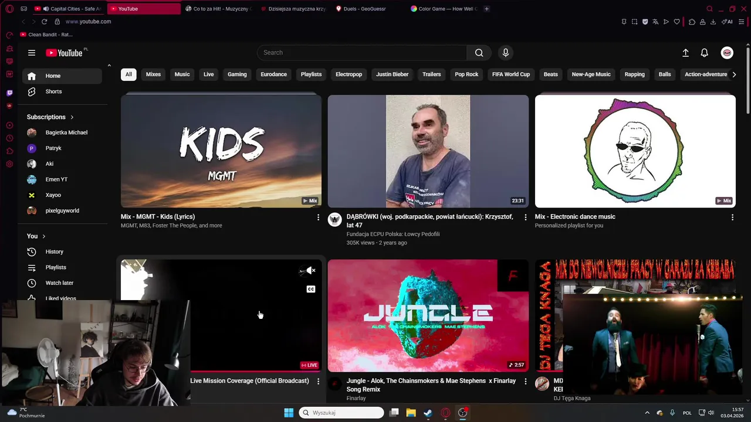
Task: Open the Opera AI button
Action: click(x=727, y=22)
